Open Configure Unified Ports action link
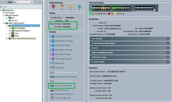 pos(64,36)
